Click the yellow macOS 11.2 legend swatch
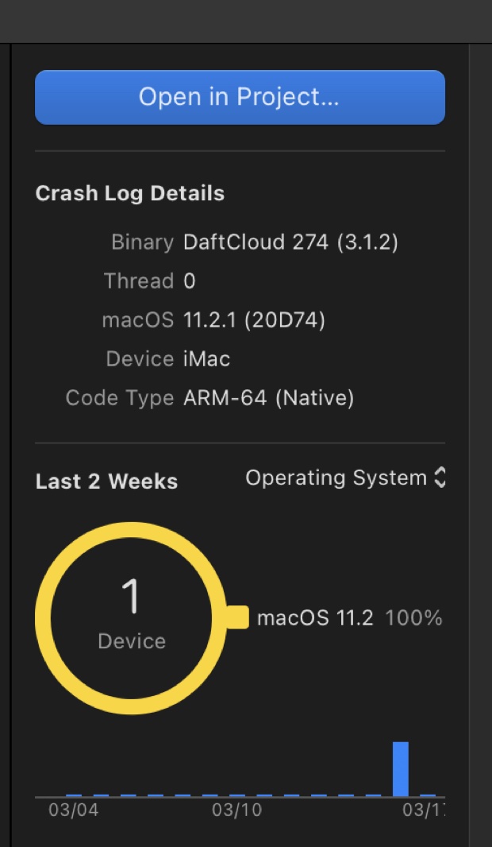This screenshot has height=847, width=492. click(x=237, y=617)
